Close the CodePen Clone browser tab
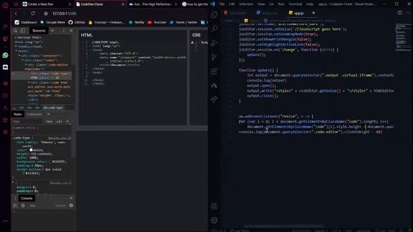The width and height of the screenshot is (413, 232). [x=123, y=5]
